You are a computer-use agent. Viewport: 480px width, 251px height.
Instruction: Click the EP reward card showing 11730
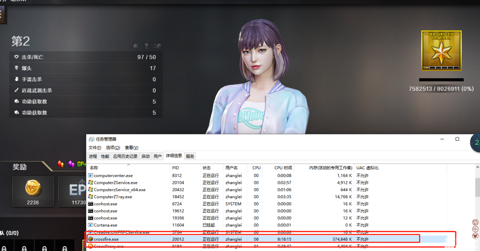click(72, 191)
